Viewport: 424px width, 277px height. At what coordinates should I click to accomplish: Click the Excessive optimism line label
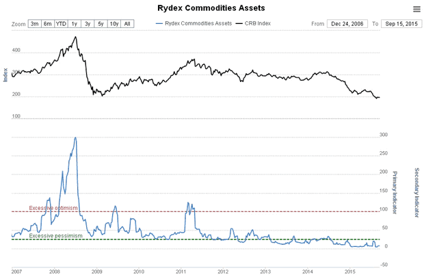point(53,208)
